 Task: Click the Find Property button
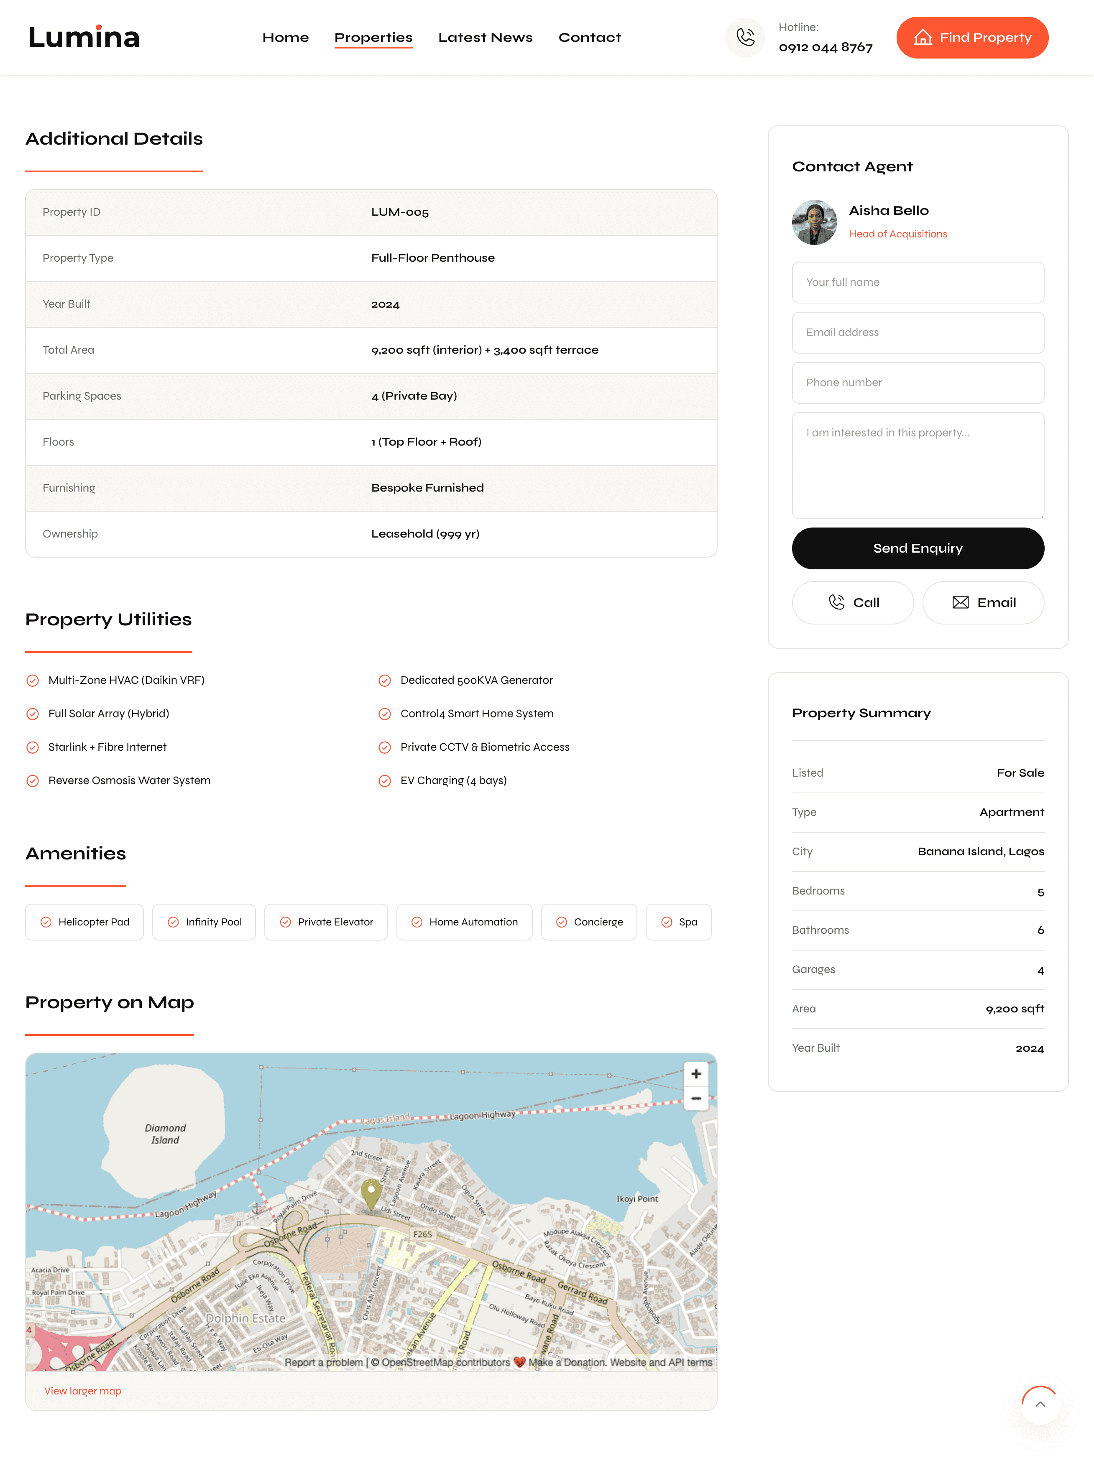coord(972,38)
